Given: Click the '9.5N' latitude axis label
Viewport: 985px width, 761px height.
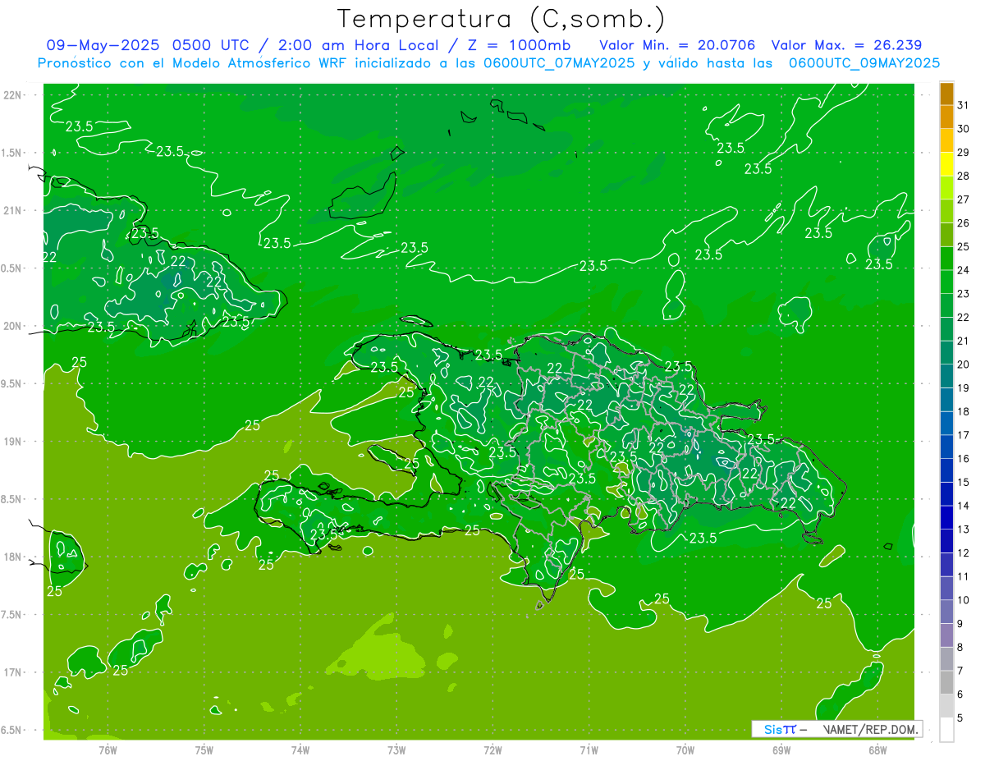Looking at the screenshot, I should (11, 384).
